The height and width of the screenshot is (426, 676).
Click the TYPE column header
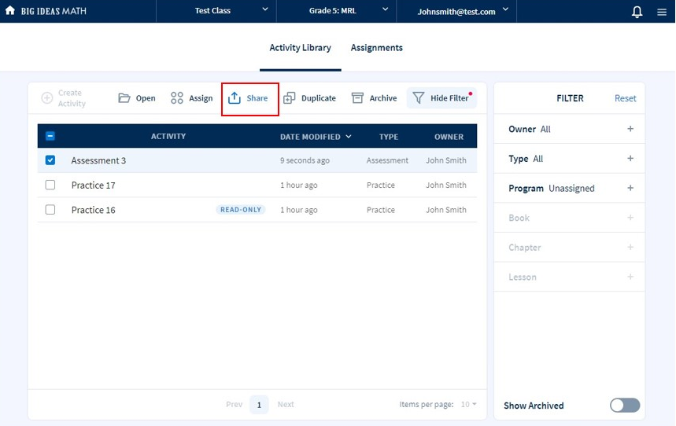coord(389,137)
